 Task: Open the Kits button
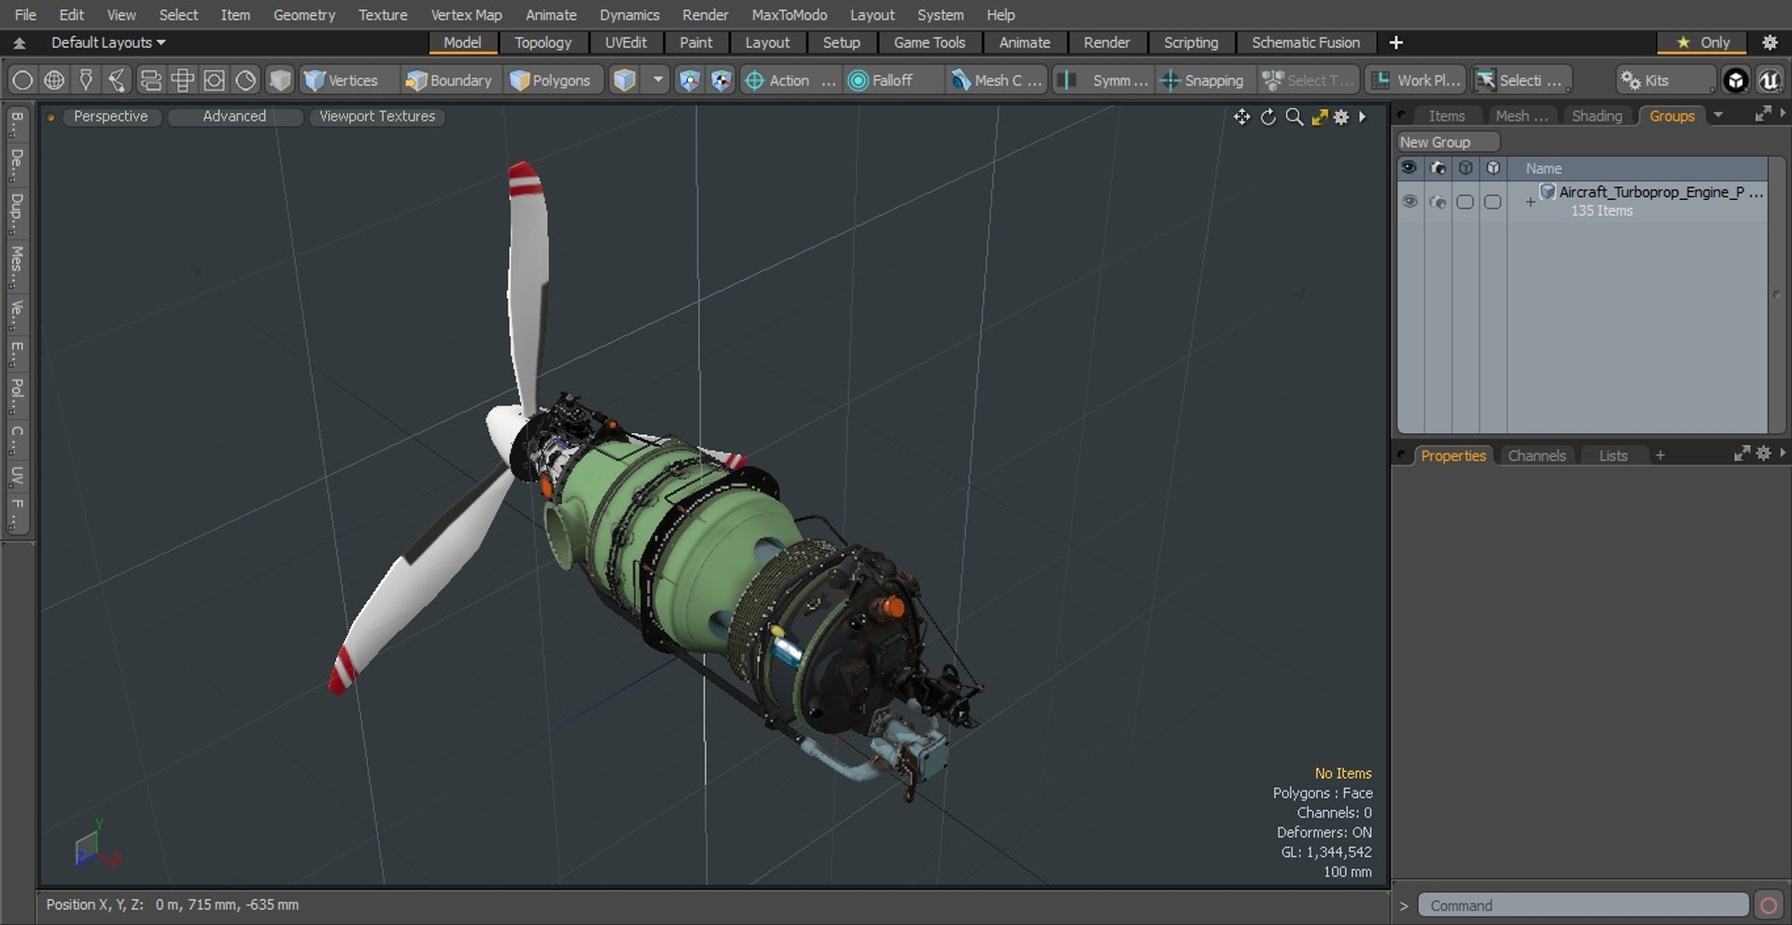pyautogui.click(x=1665, y=80)
